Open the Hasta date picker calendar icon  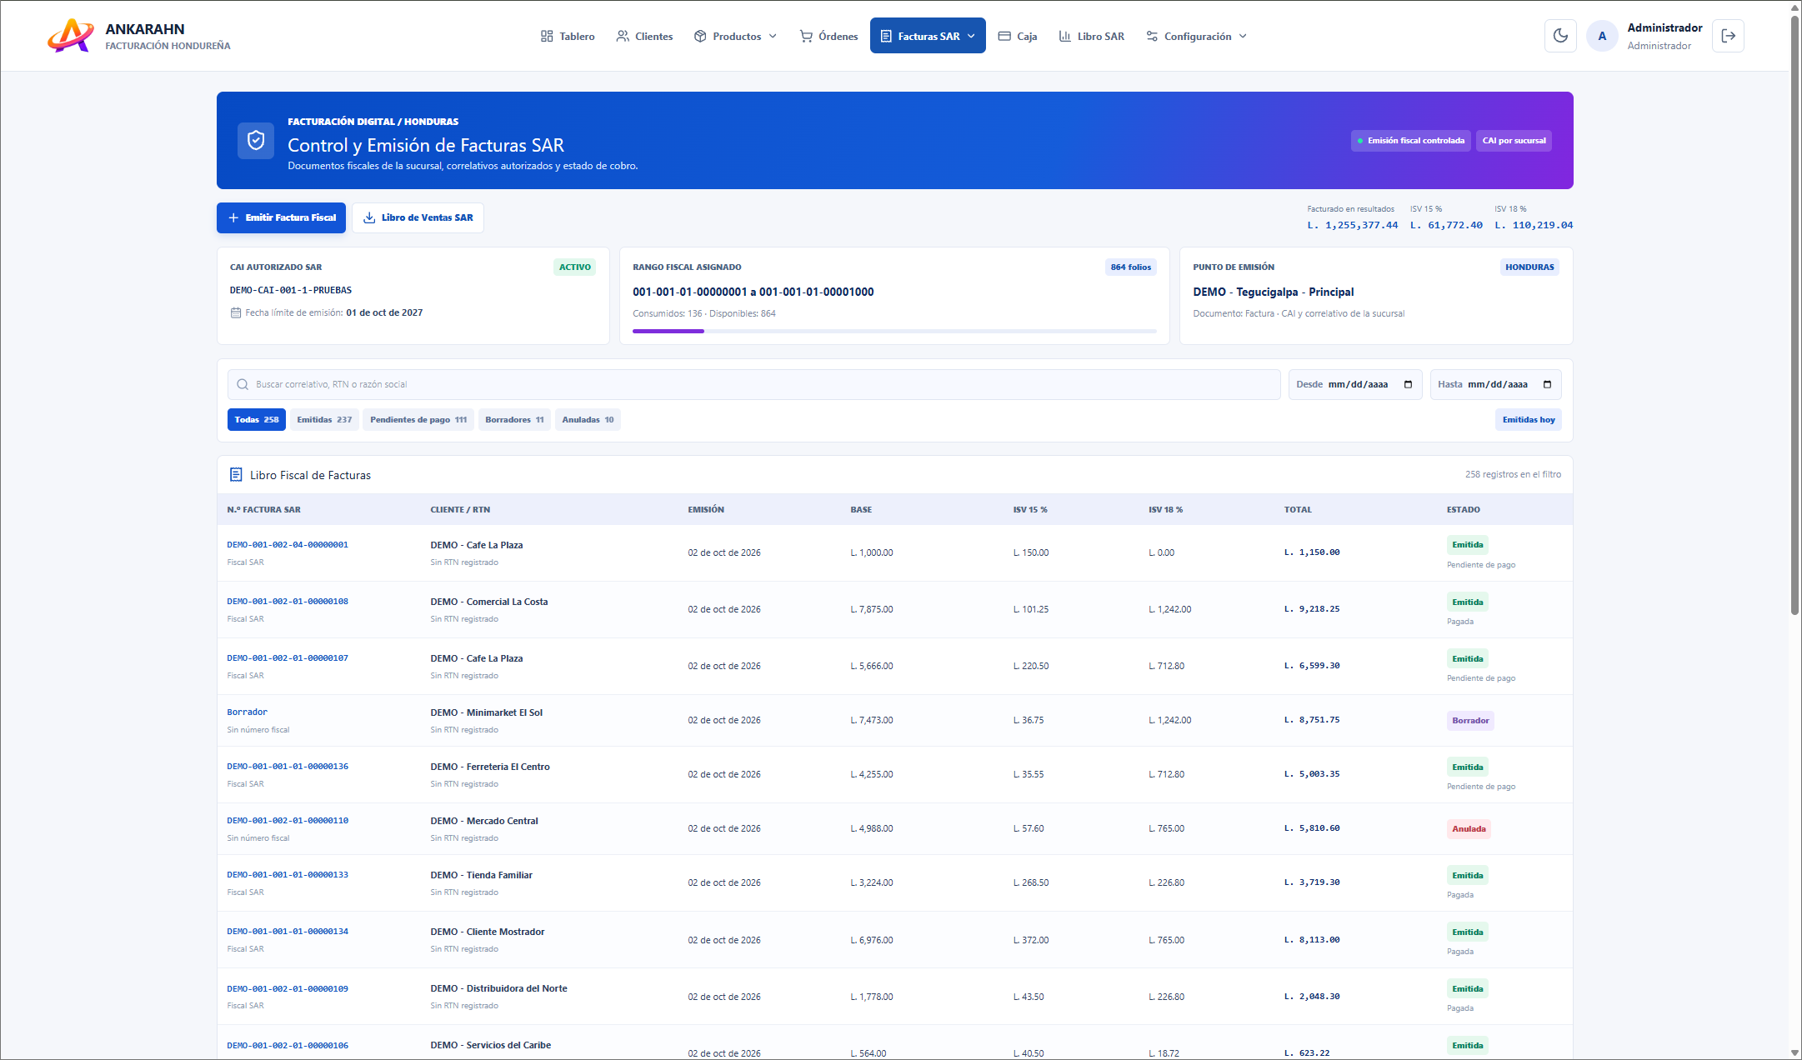[1547, 384]
